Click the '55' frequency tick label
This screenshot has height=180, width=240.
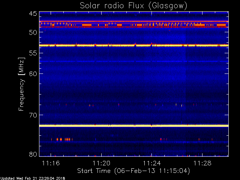tap(33, 53)
